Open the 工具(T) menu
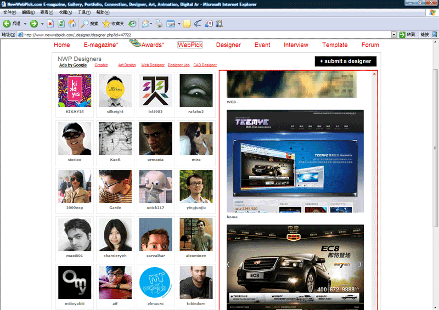439x310 pixels. click(84, 12)
